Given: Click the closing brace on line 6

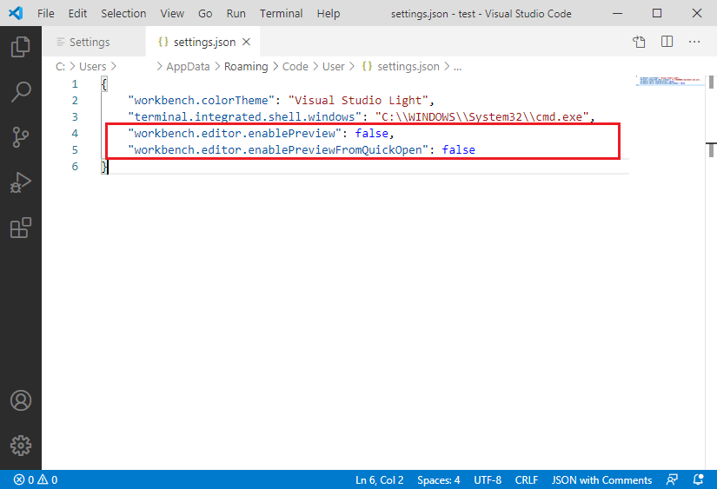Looking at the screenshot, I should coord(104,167).
